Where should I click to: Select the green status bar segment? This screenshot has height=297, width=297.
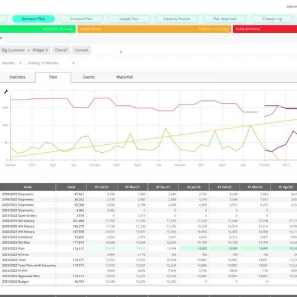pyautogui.click(x=38, y=29)
